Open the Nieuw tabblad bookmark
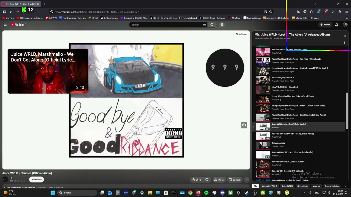The height and width of the screenshot is (197, 351). click(x=188, y=18)
